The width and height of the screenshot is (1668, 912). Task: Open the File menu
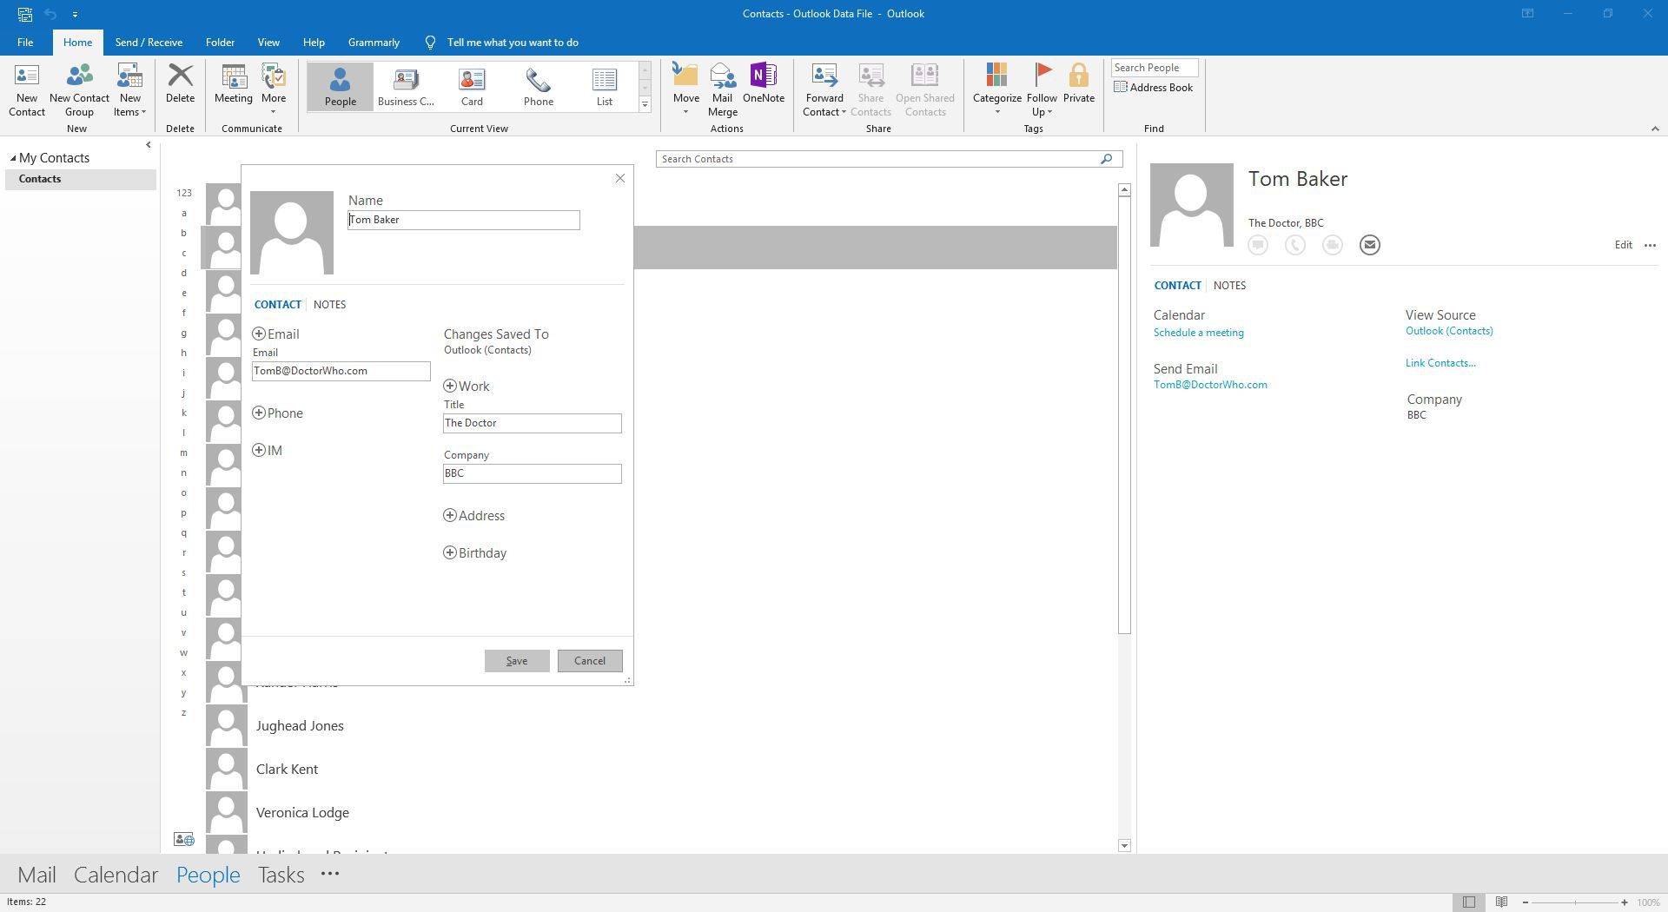point(25,42)
